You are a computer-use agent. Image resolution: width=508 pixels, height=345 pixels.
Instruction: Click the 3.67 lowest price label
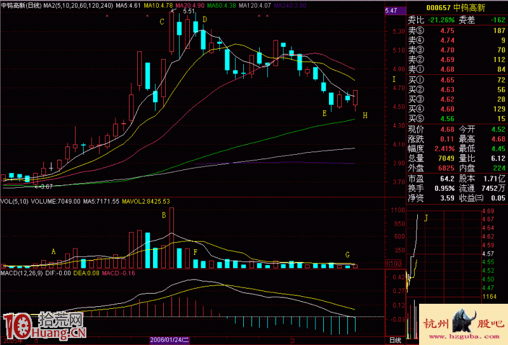tap(46, 186)
